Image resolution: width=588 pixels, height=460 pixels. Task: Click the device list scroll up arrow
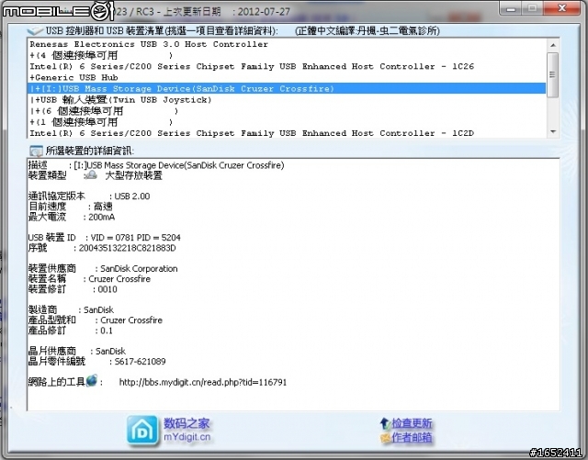click(553, 45)
